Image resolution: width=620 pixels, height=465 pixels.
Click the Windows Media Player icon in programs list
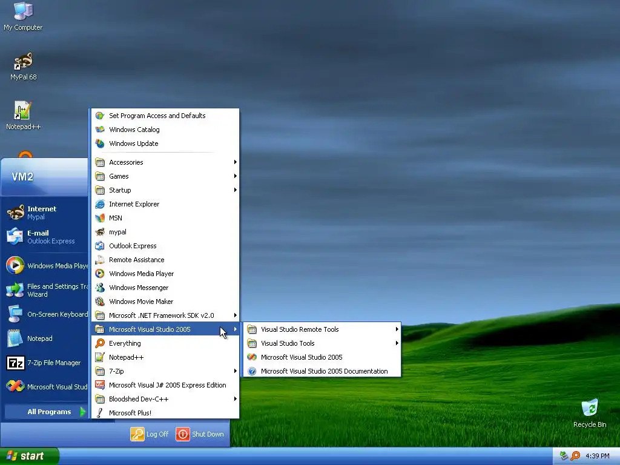[100, 274]
